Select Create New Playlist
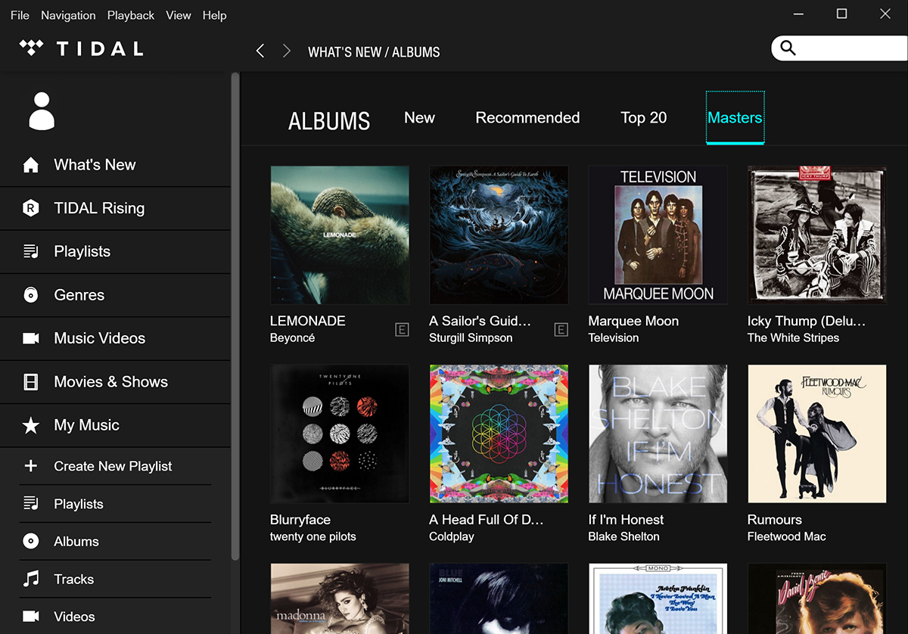 [x=115, y=466]
